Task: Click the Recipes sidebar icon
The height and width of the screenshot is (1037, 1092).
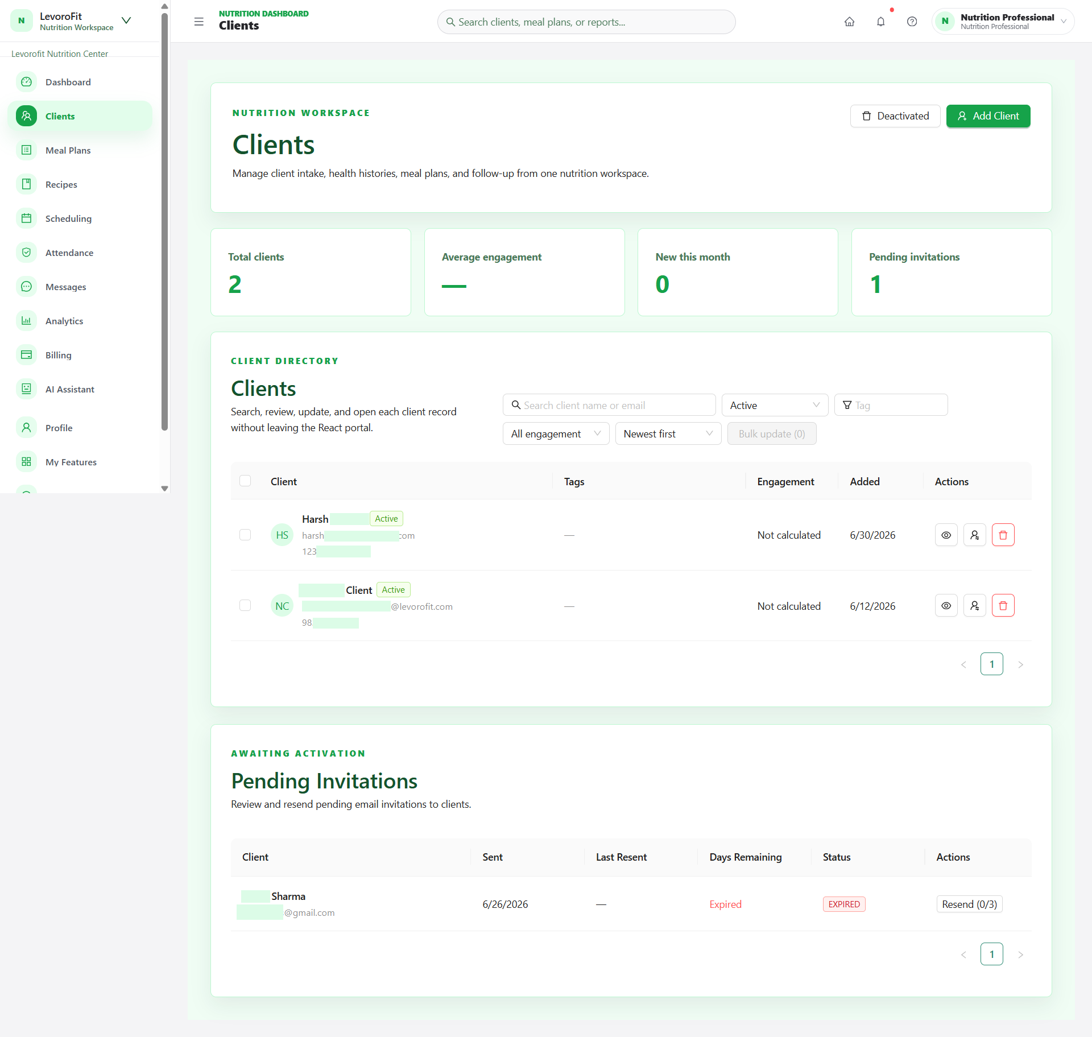Action: pyautogui.click(x=26, y=184)
